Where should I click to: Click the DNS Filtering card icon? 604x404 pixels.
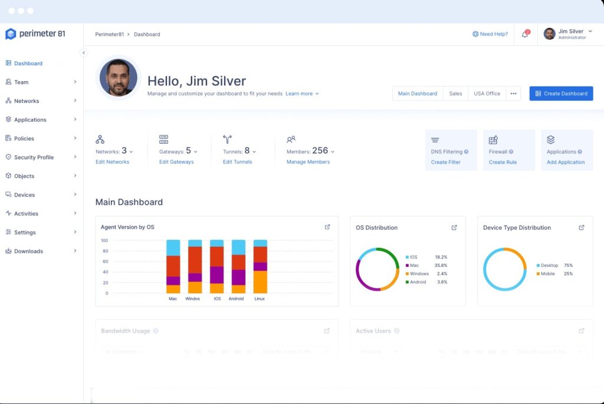435,140
